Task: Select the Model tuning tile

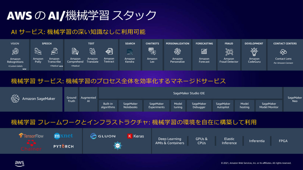Action: click(x=178, y=105)
